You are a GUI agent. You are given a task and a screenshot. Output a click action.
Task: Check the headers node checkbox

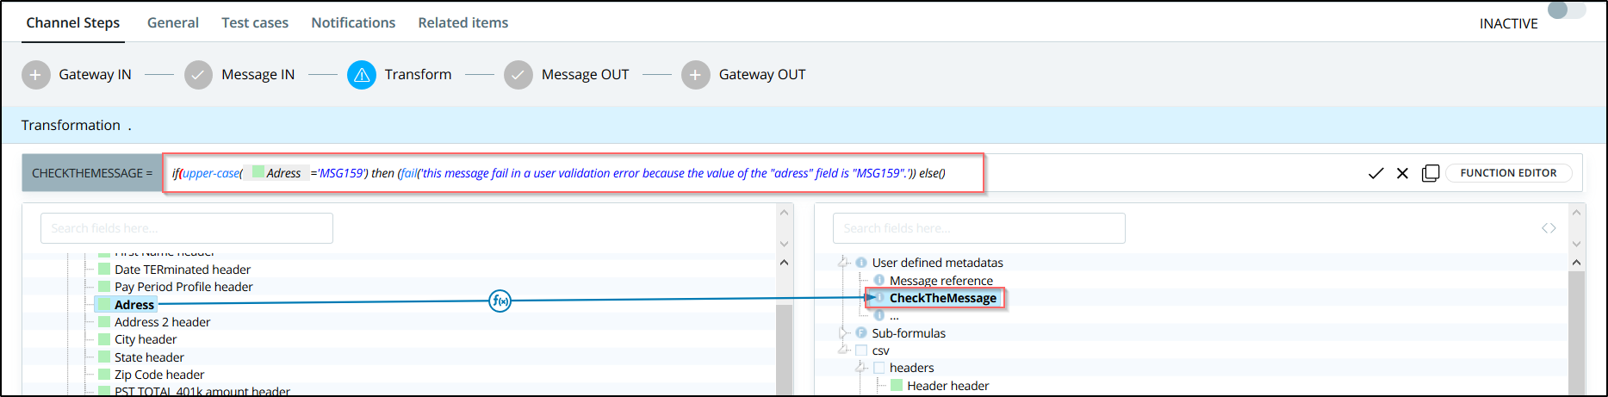coord(879,368)
